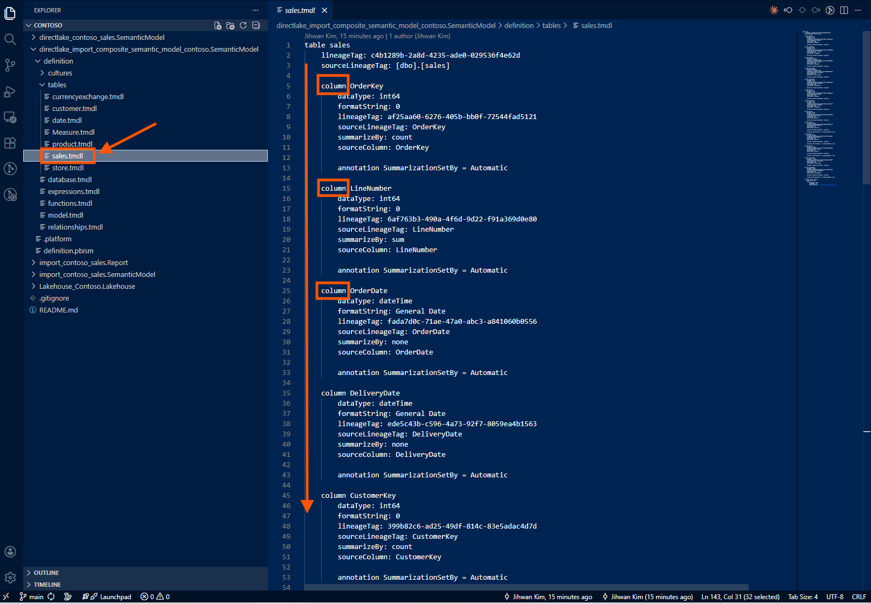Viewport: 871px width, 604px height.
Task: Change the UTF-8 file encoding
Action: (x=835, y=596)
